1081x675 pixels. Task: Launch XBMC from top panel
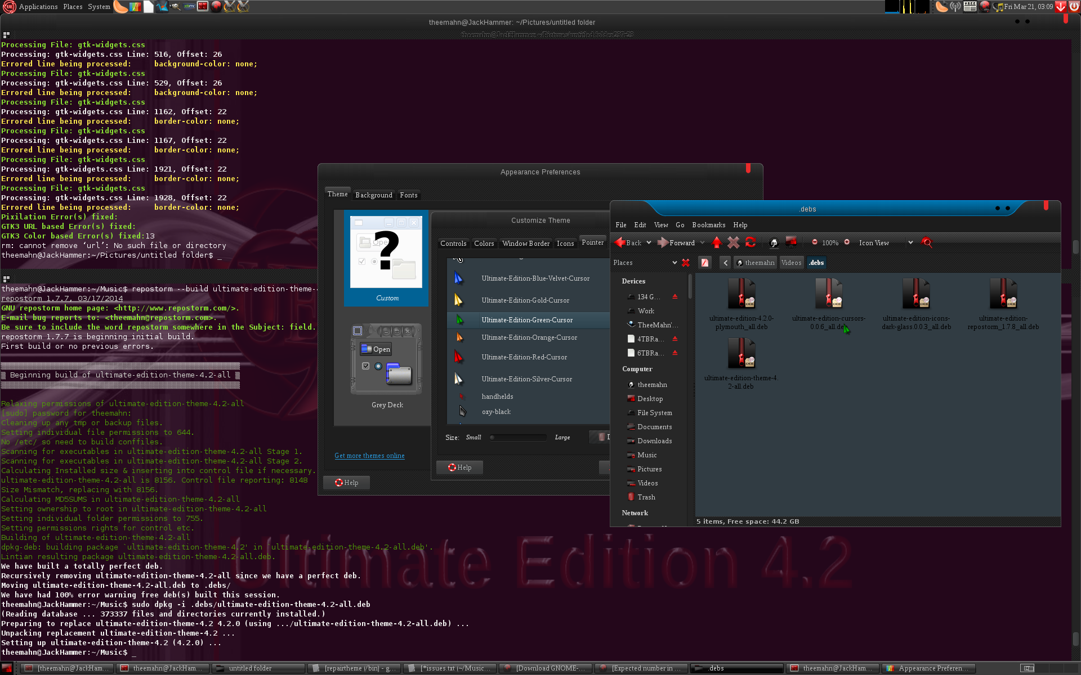point(189,7)
